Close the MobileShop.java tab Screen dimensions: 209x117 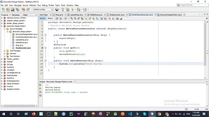[x=105, y=15]
